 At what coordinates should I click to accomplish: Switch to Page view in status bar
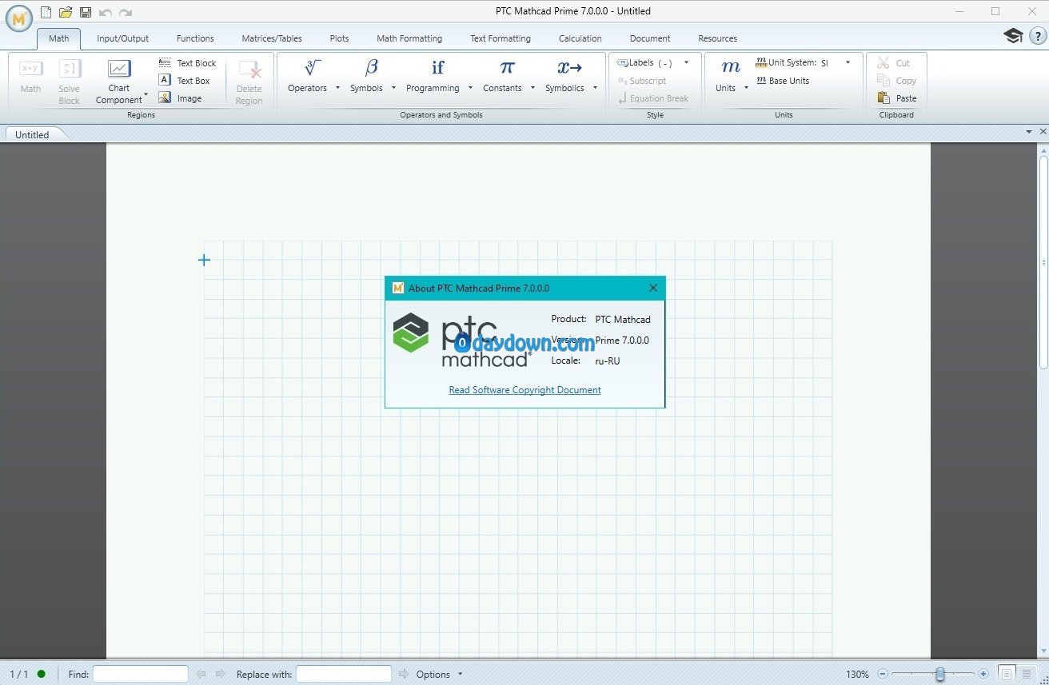1007,674
